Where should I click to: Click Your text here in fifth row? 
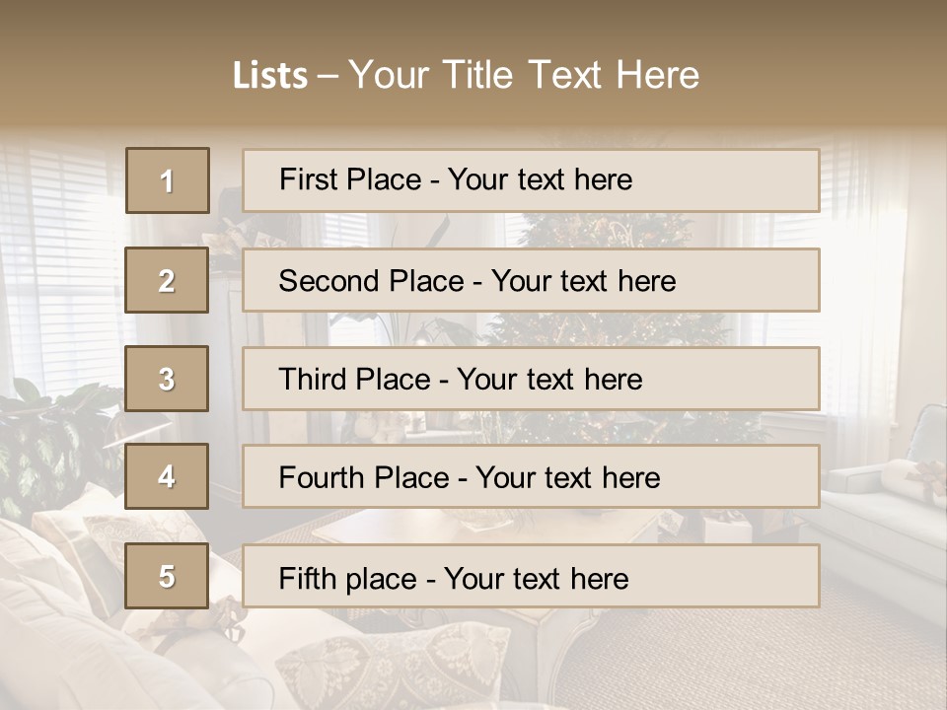pos(536,578)
